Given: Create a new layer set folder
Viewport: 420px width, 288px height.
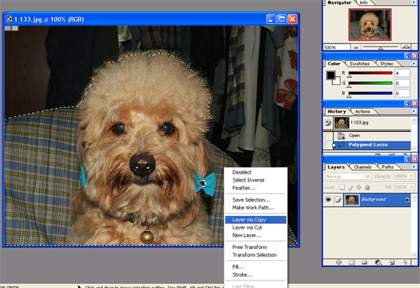Looking at the screenshot, I should (364, 262).
